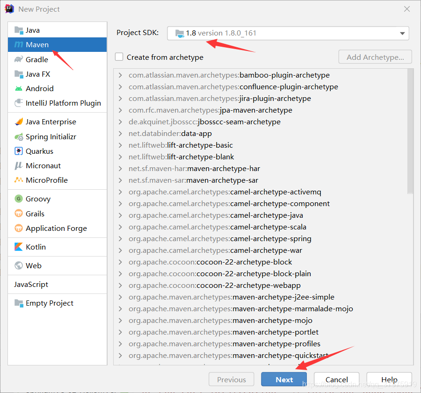Image resolution: width=421 pixels, height=393 pixels.
Task: Expand net.databinder data-app node
Action: coord(120,134)
